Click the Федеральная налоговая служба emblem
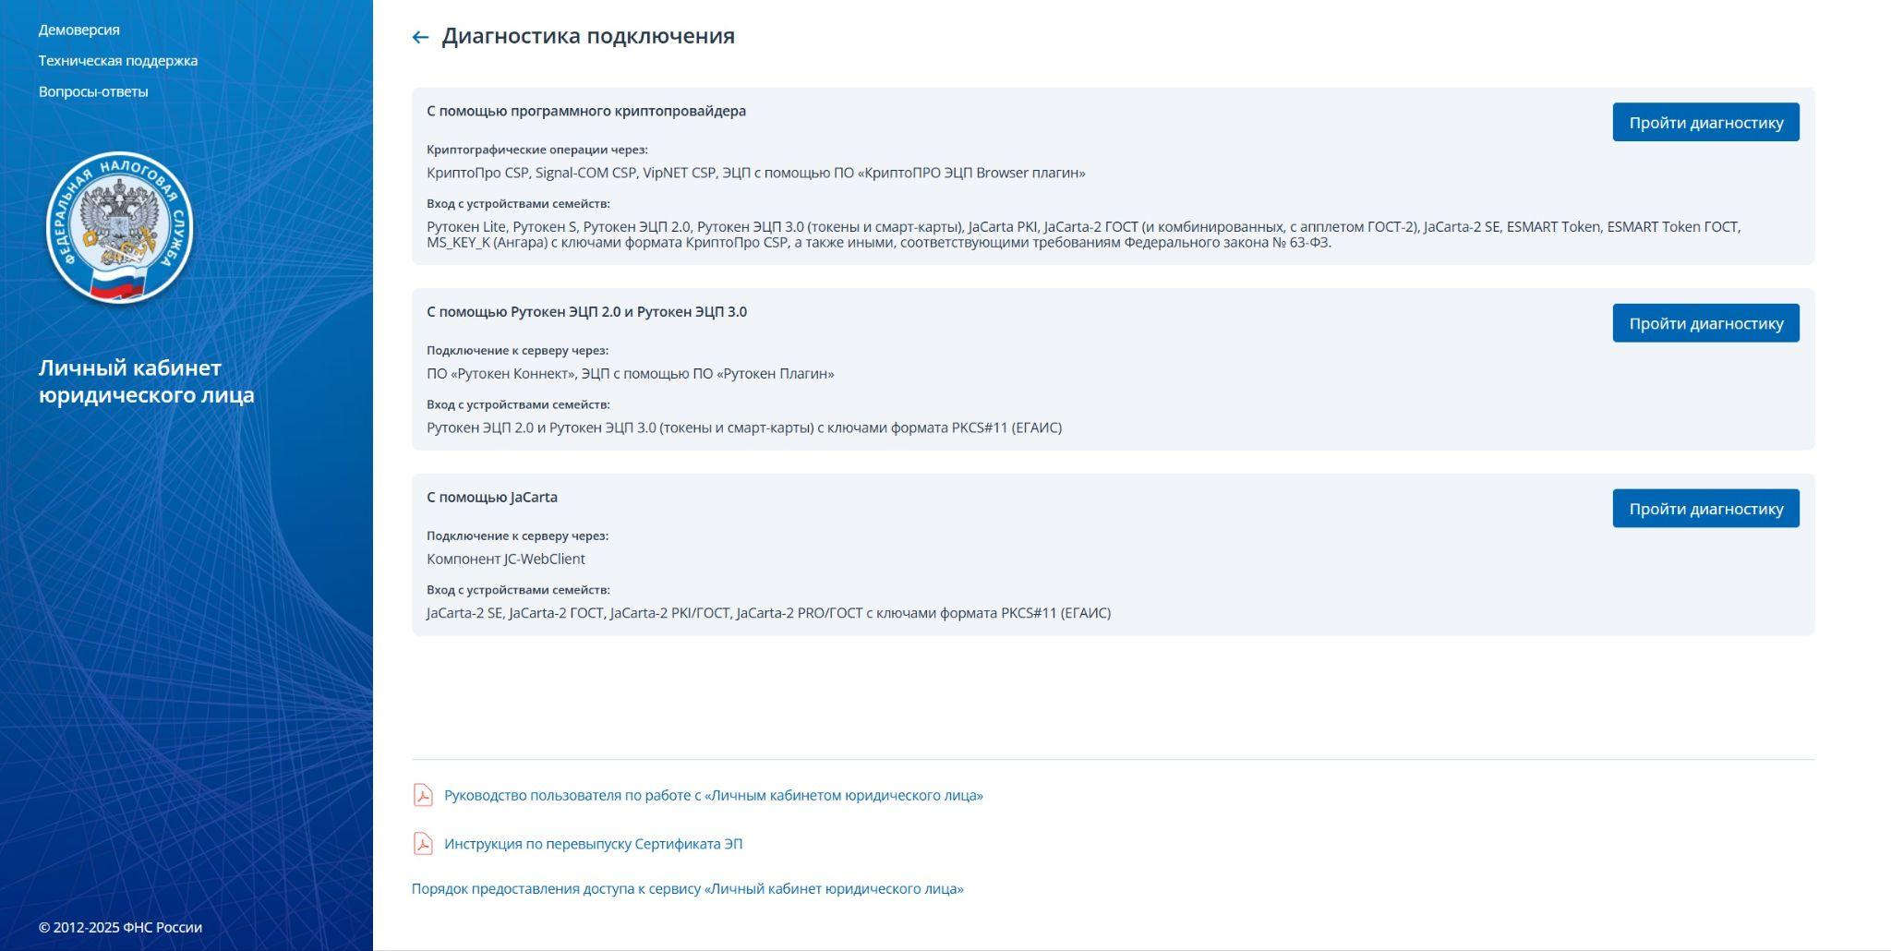Image resolution: width=1891 pixels, height=951 pixels. point(119,228)
